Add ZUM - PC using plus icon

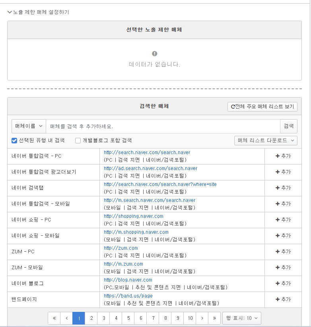tap(283, 251)
